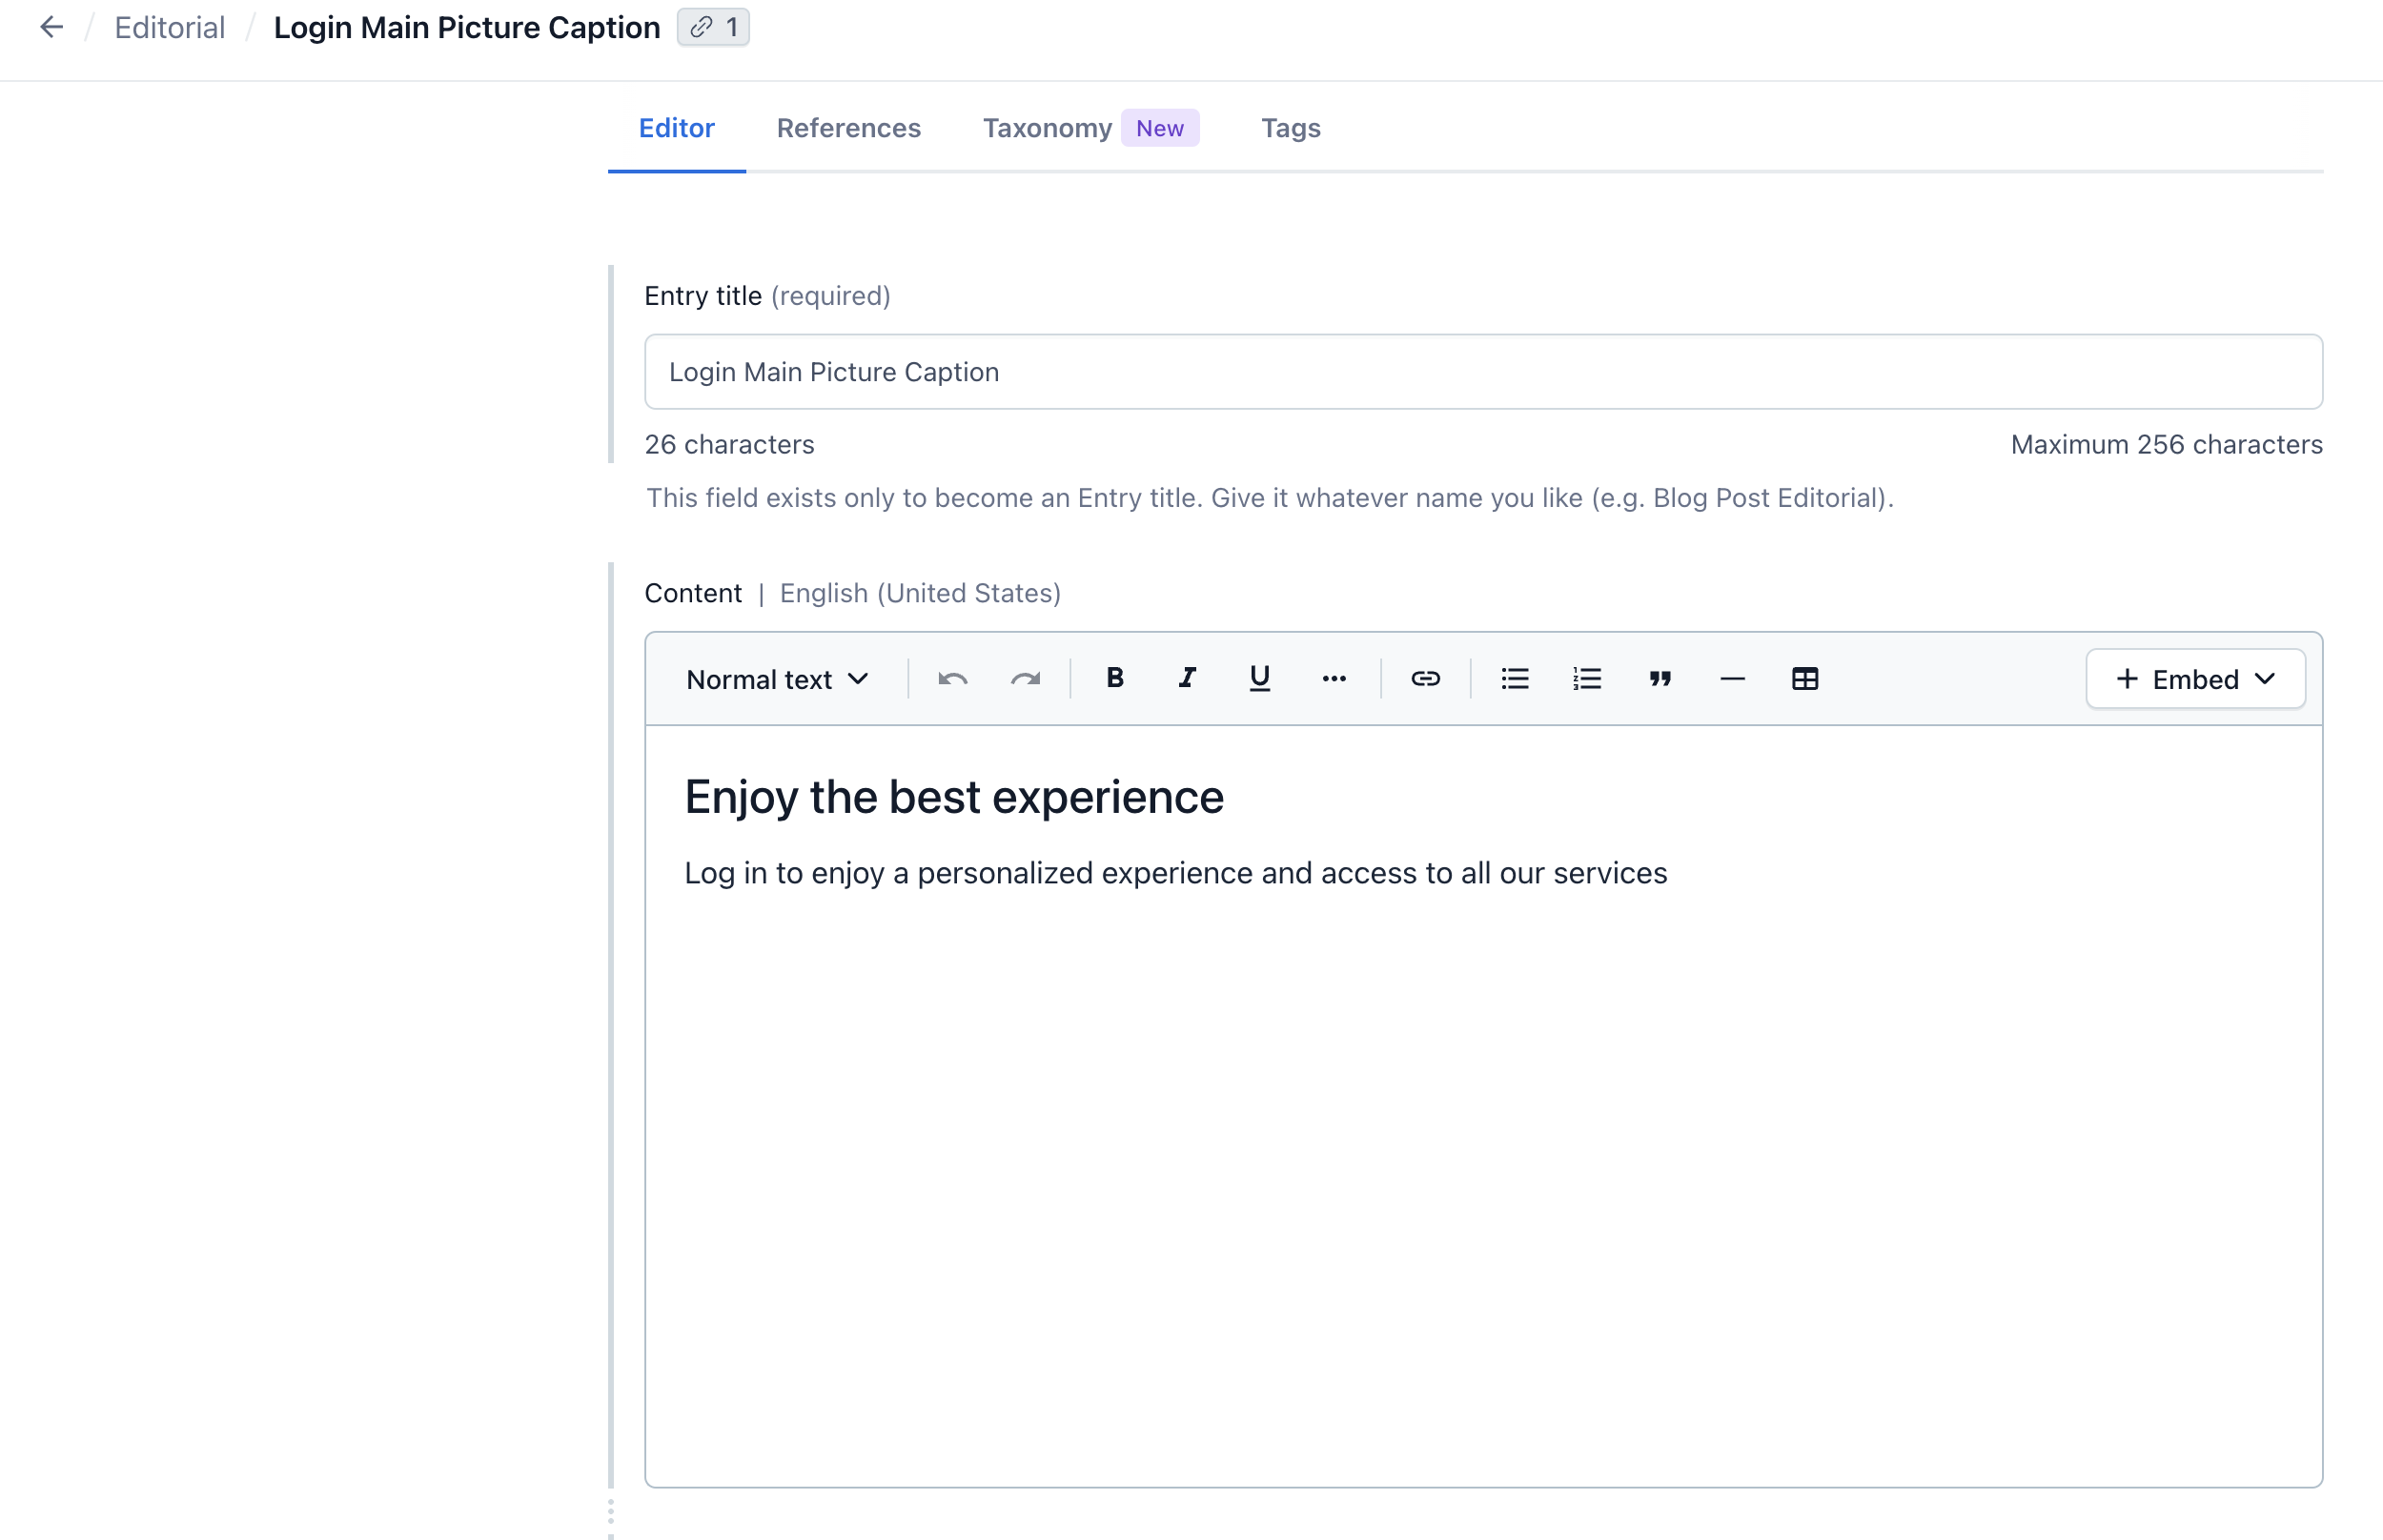This screenshot has width=2383, height=1540.
Task: Open the Tags tab
Action: [x=1291, y=128]
